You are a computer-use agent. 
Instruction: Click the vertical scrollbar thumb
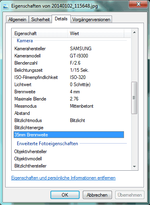pos(134,98)
